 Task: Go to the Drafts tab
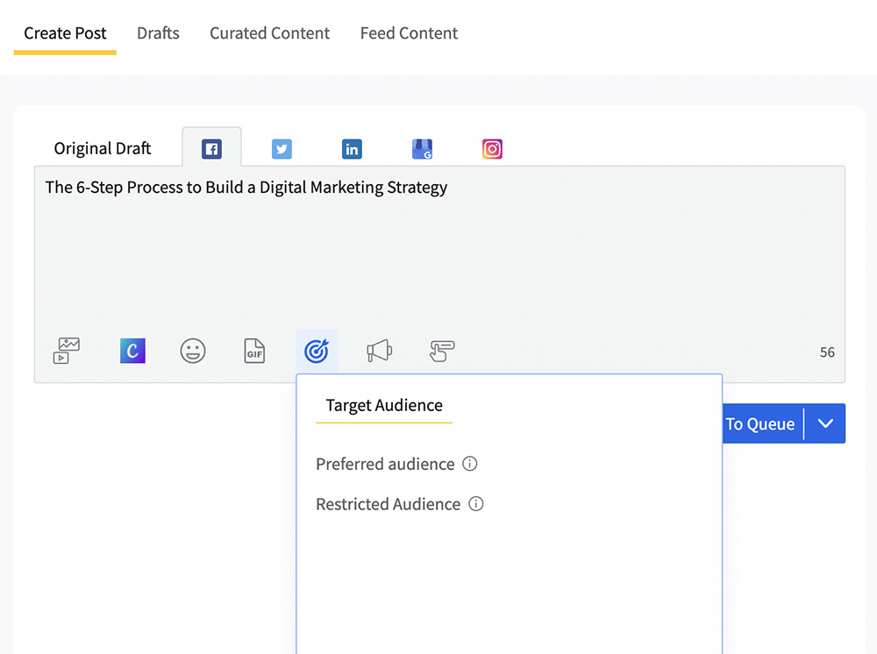click(x=158, y=33)
